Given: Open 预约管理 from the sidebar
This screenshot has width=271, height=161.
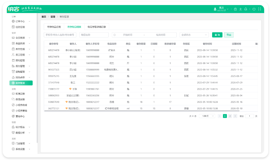Looking at the screenshot, I should (x=20, y=60).
